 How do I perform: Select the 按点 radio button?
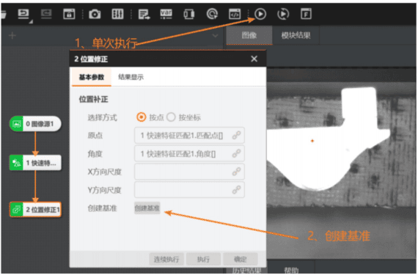pos(142,117)
